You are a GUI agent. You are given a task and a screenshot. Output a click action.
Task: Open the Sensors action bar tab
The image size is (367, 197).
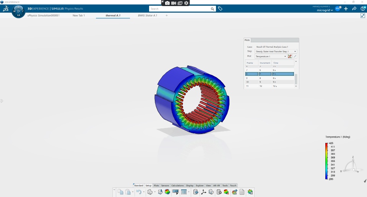[x=165, y=186]
